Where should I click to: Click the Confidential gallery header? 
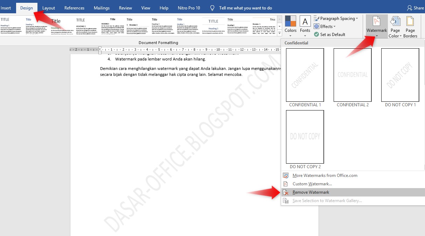296,43
